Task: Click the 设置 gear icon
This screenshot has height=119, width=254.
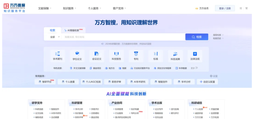Action: 211,76
